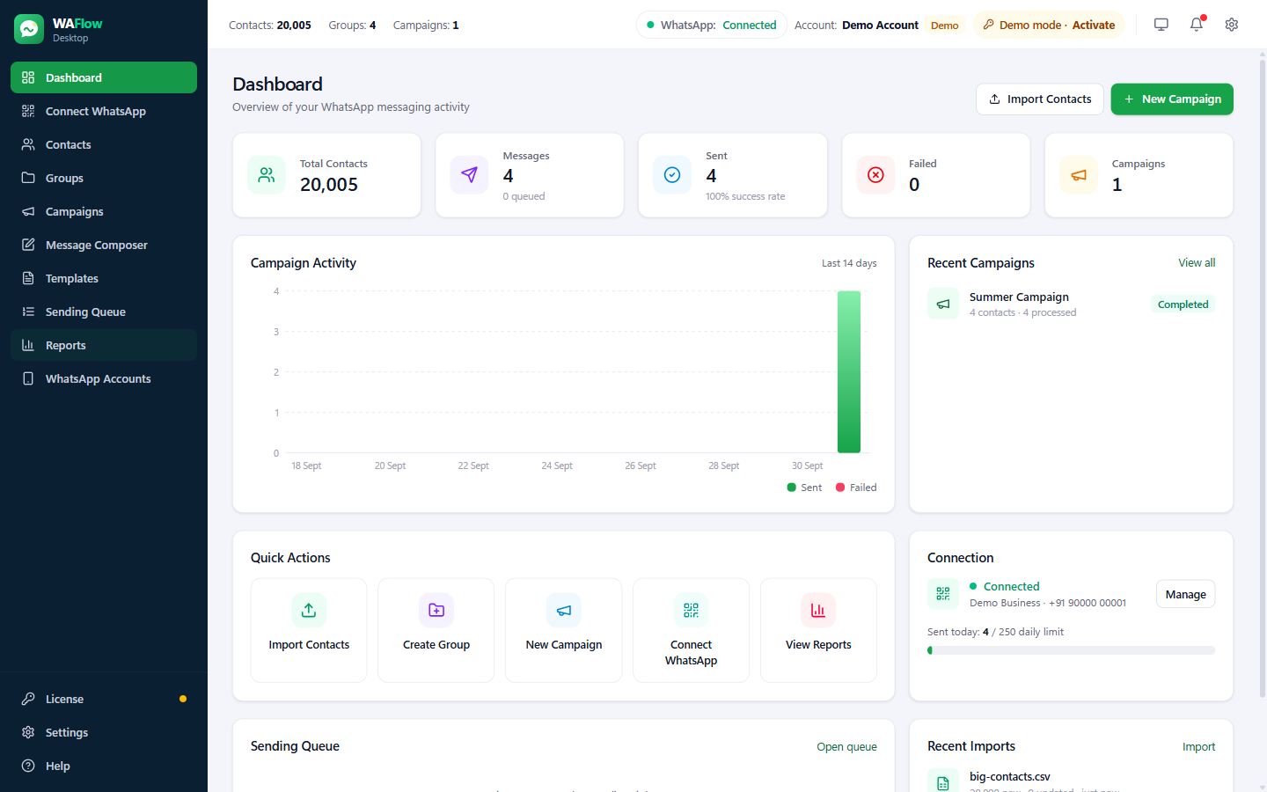Open notifications bell icon
Viewport: 1267px width, 792px height.
pyautogui.click(x=1197, y=25)
